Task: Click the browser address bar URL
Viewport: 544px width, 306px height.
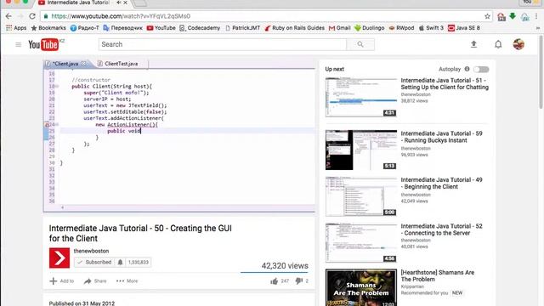Action: (121, 16)
